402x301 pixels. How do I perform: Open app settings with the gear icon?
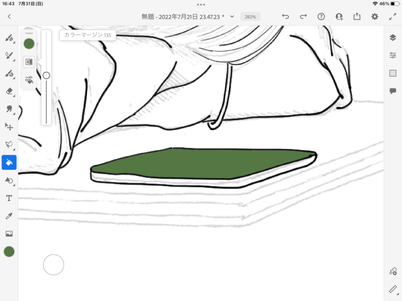click(x=375, y=16)
